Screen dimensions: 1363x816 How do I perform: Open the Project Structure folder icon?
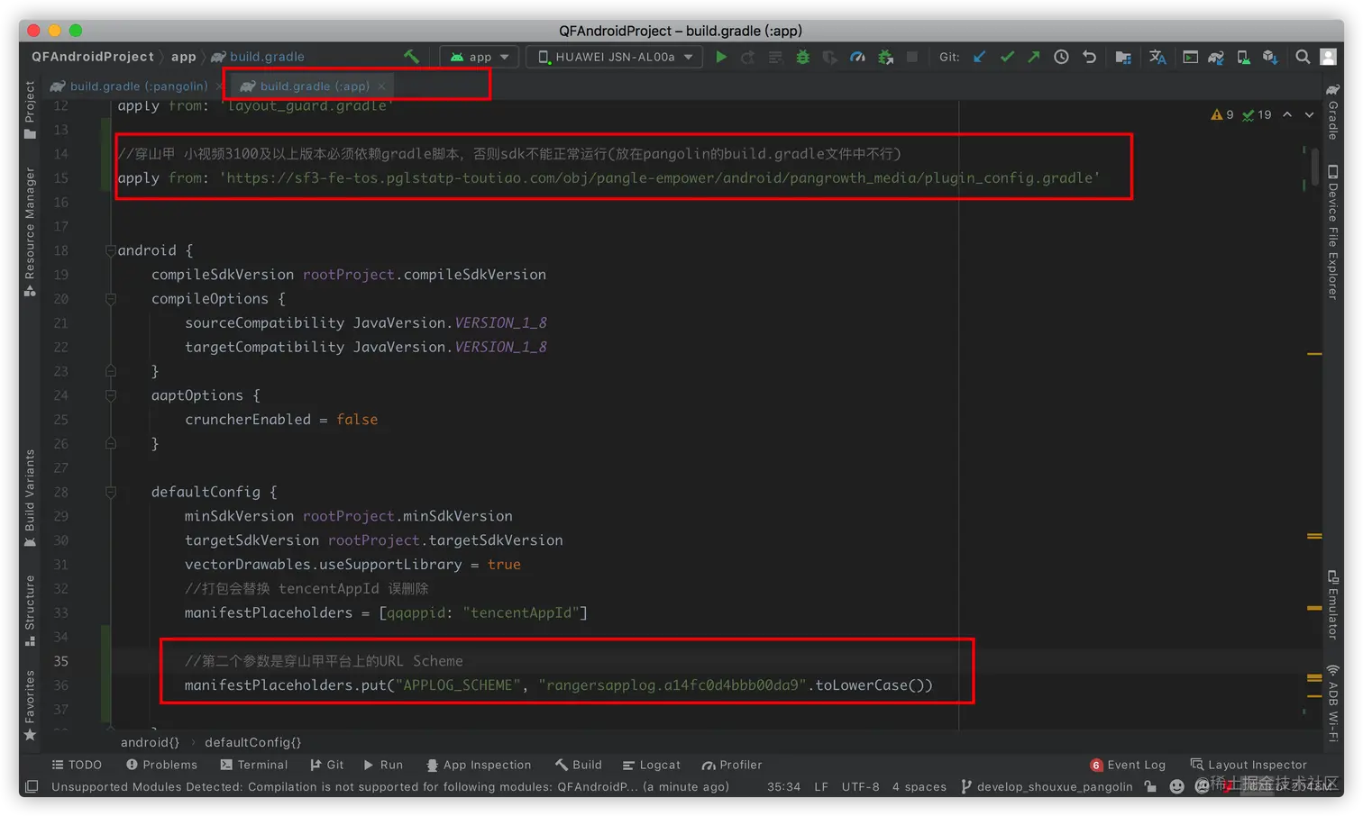pyautogui.click(x=1123, y=57)
